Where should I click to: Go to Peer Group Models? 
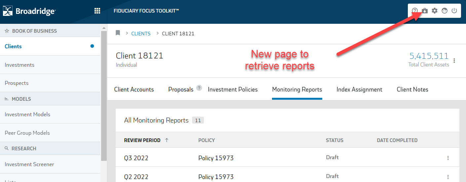27,133
